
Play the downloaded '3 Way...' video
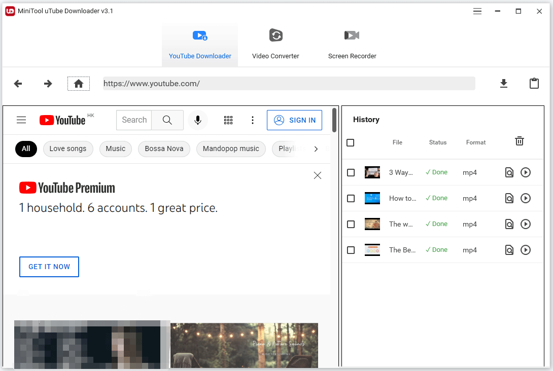(526, 172)
